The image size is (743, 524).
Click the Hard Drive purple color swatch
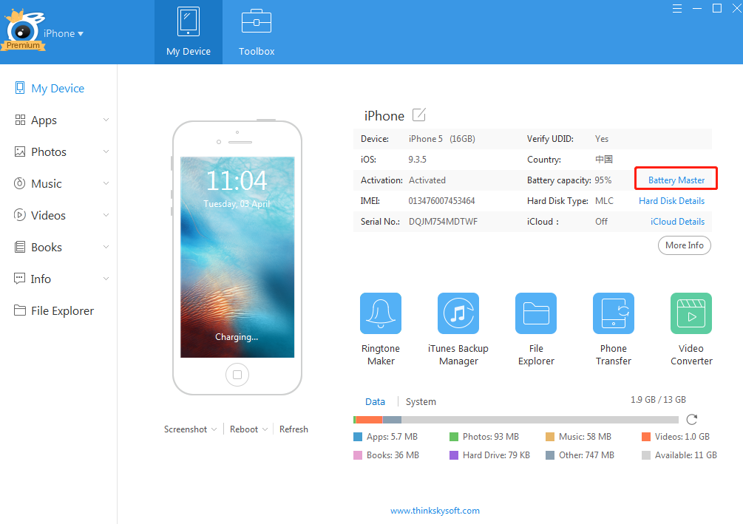454,455
